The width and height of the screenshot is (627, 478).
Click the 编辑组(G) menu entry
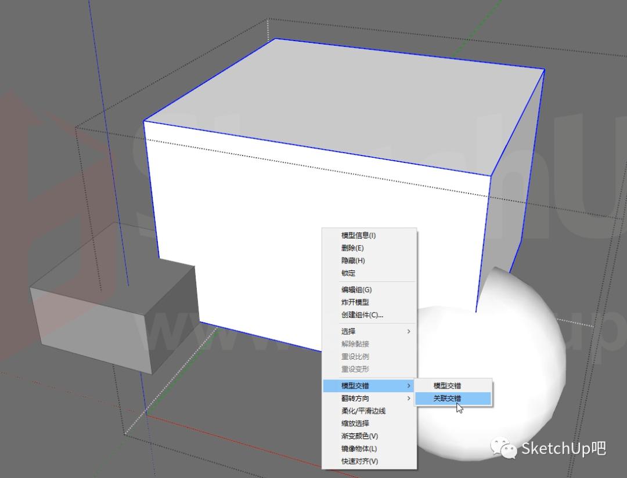(x=356, y=290)
